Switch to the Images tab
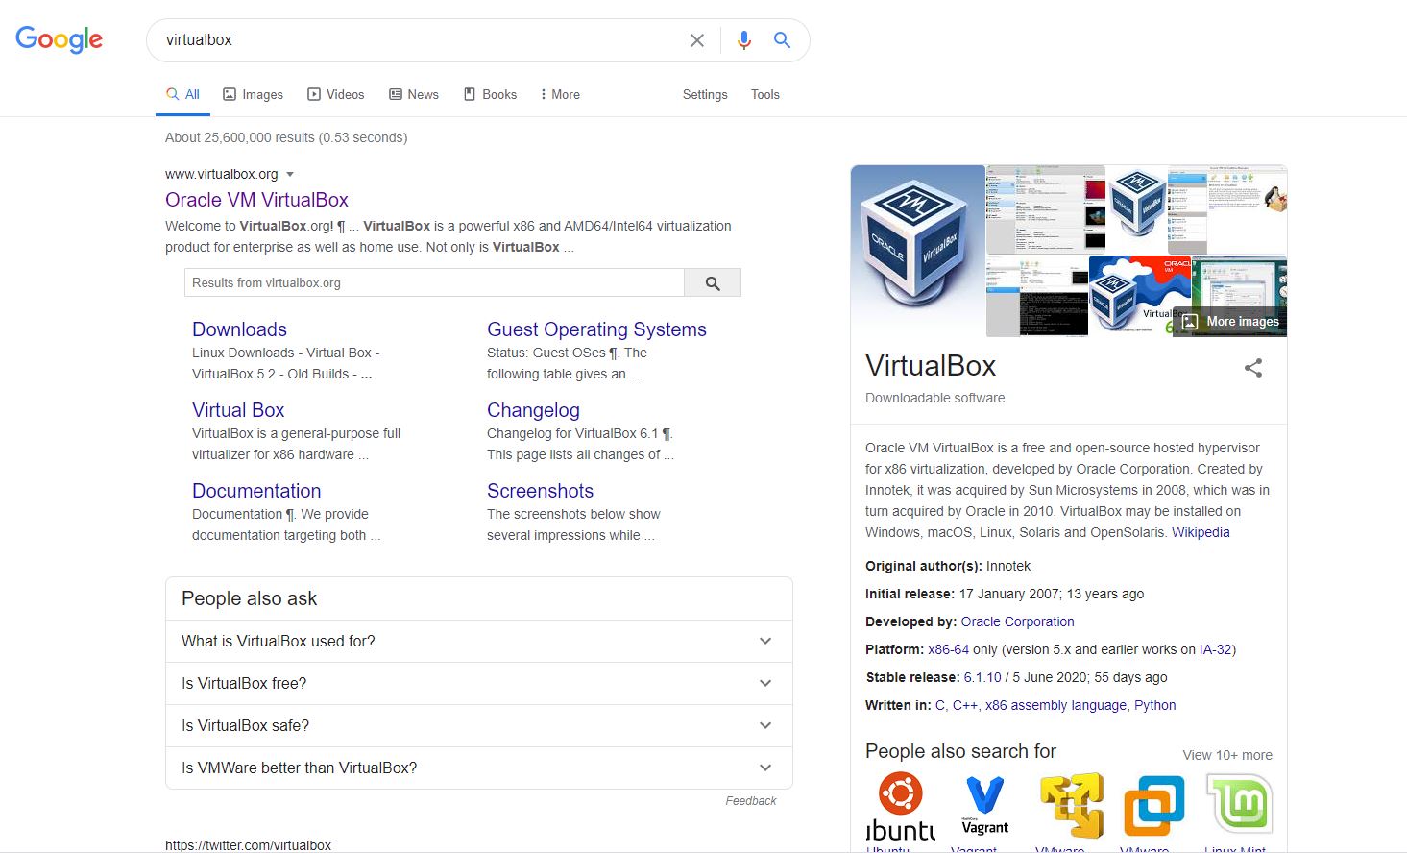1407x853 pixels. pyautogui.click(x=254, y=94)
